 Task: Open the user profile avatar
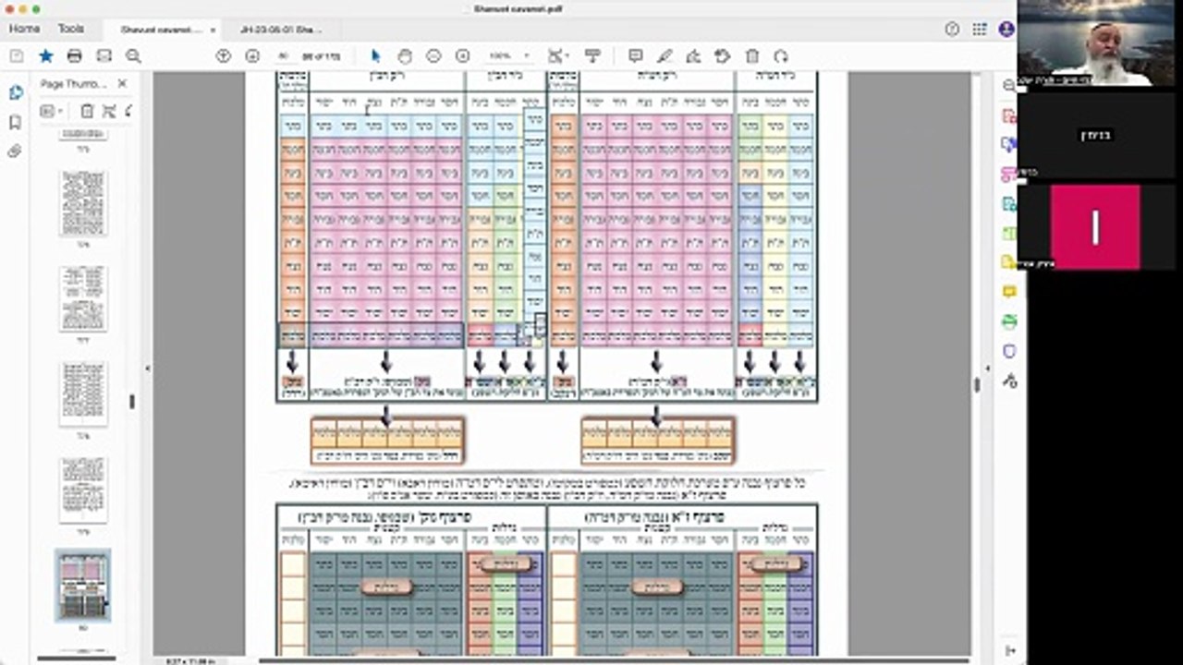[x=1006, y=30]
